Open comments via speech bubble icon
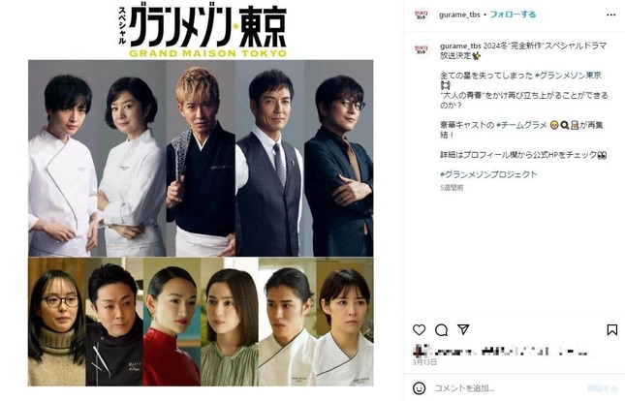The width and height of the screenshot is (625, 401). point(441,329)
